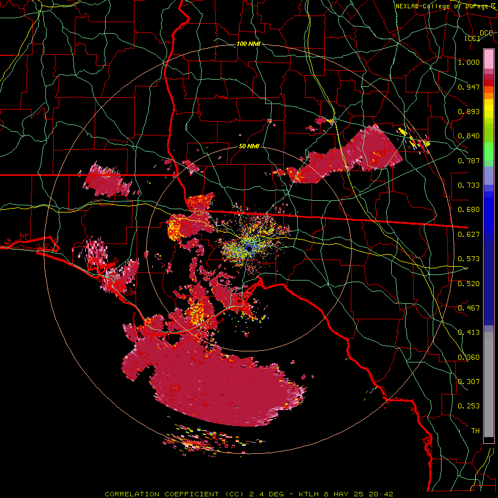The image size is (498, 498).
Task: Click the 100 NMI range ring label
Action: [x=248, y=44]
